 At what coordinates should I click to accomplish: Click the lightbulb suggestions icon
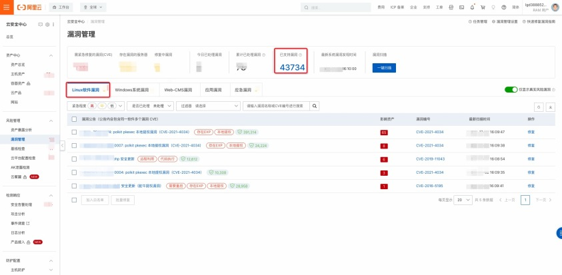493,7
